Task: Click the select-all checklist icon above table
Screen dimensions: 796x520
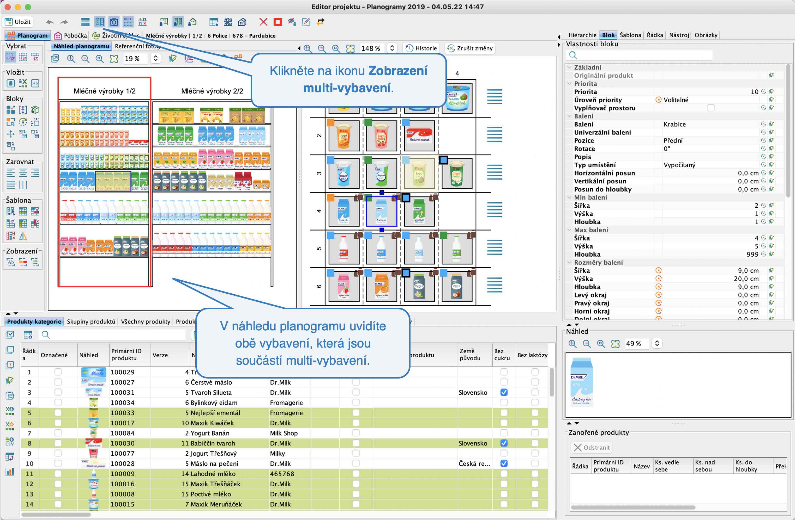Action: click(x=10, y=335)
